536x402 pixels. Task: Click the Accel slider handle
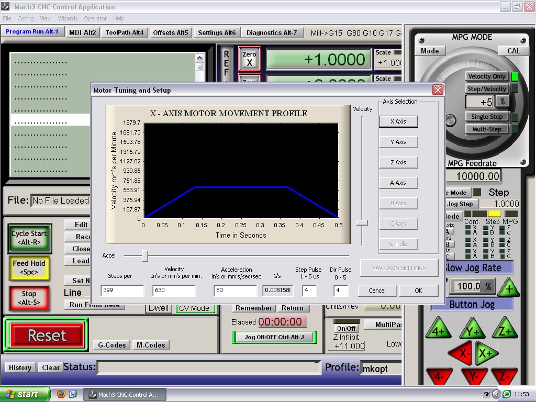[x=145, y=256]
